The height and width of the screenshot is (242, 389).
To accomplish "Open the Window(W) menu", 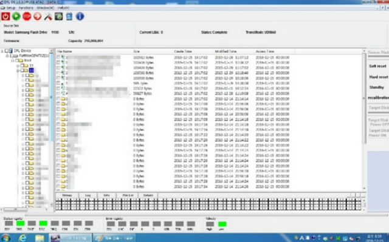I will coord(46,8).
